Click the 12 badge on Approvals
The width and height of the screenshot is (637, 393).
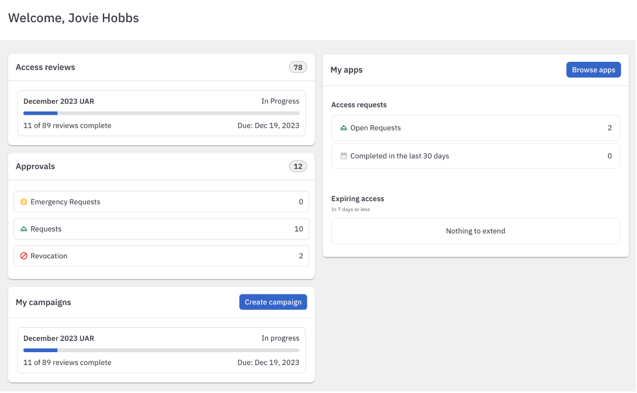298,167
